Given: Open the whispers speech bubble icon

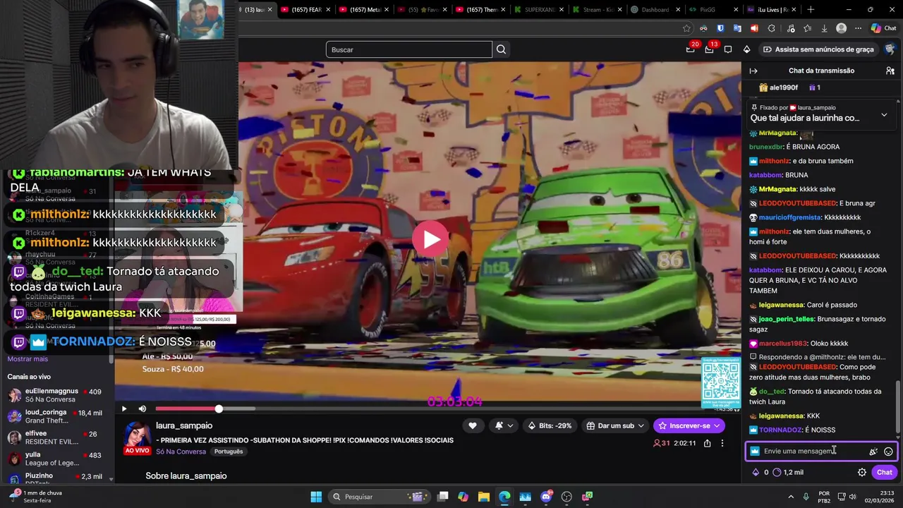Looking at the screenshot, I should [728, 49].
